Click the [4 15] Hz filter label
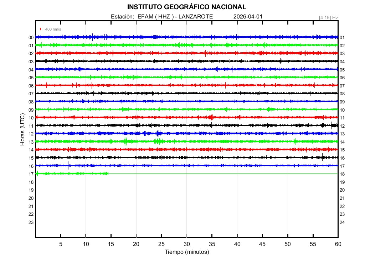This screenshot has width=365, height=273. 328,17
